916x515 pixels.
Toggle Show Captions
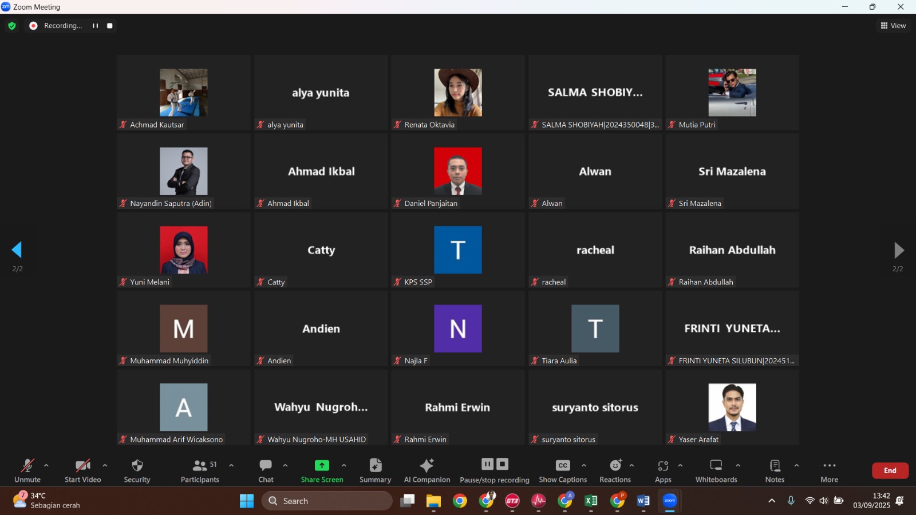coord(563,466)
